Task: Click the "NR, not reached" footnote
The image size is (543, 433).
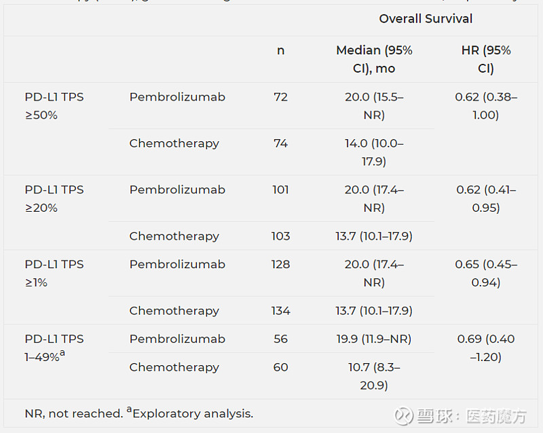Action: [73, 413]
